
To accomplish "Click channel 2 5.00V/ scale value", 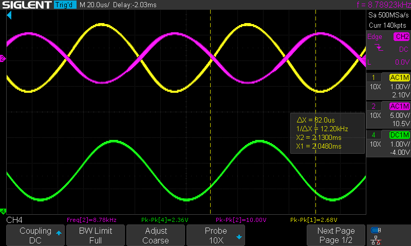I will [400, 115].
